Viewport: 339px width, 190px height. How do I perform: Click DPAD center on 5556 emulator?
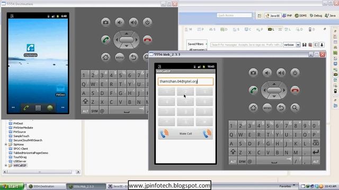click(274, 90)
